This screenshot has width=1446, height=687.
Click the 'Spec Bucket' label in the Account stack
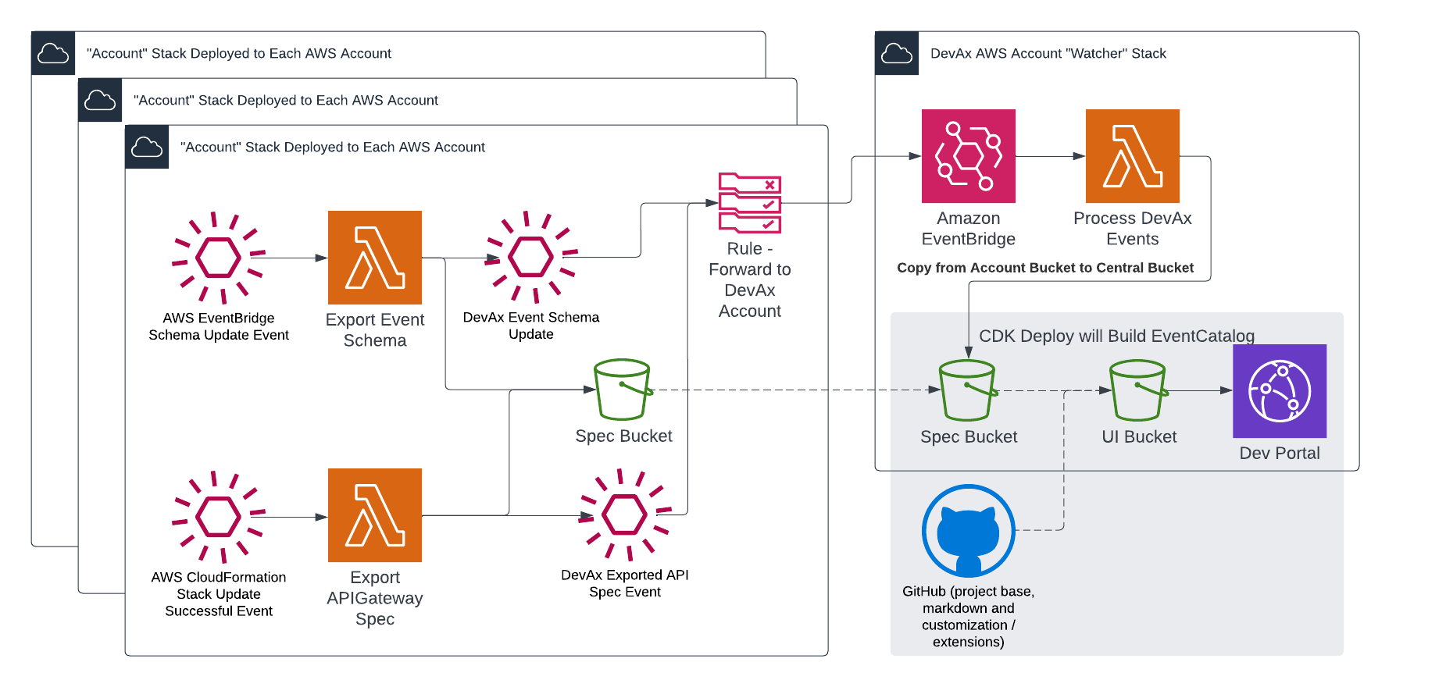[x=623, y=436]
